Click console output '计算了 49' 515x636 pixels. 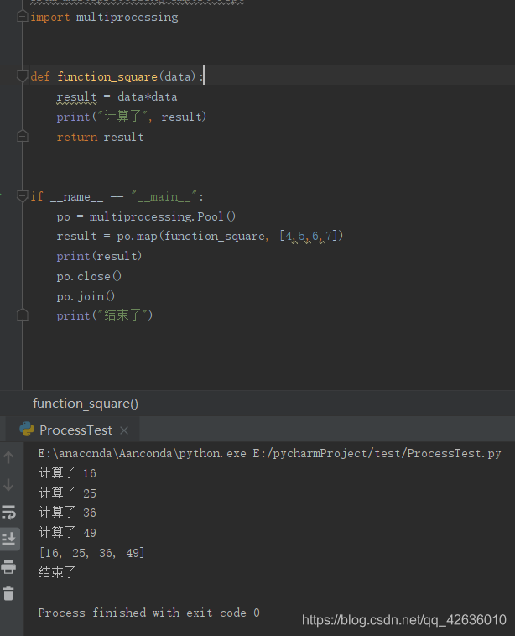[67, 532]
